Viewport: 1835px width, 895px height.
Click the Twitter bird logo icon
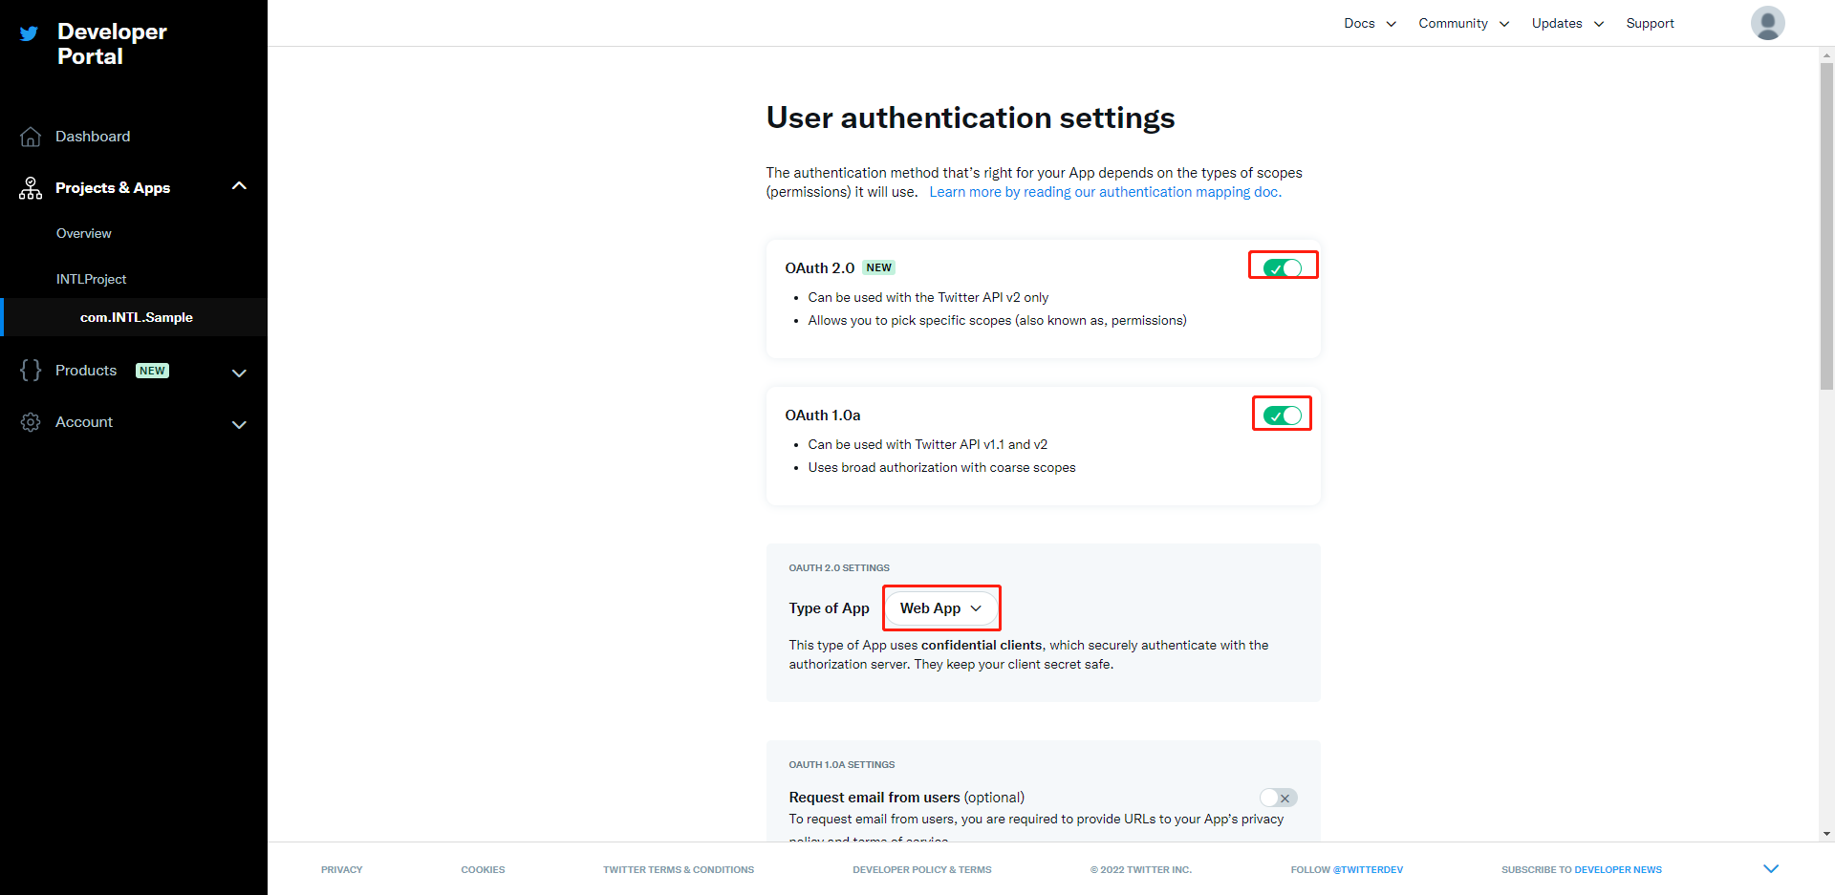pos(28,33)
